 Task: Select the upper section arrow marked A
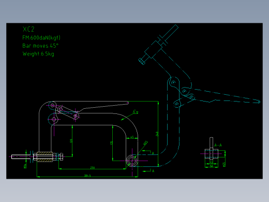click(149, 152)
